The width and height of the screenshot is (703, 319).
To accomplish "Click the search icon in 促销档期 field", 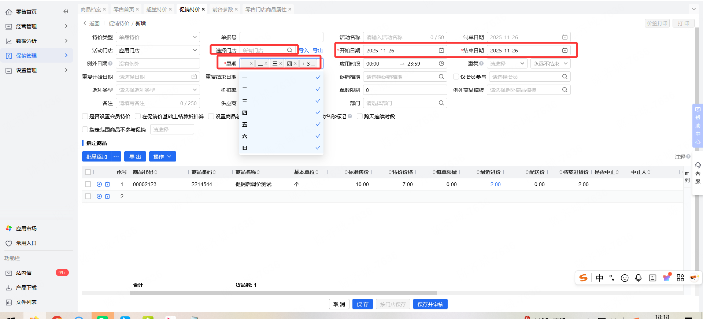I will pyautogui.click(x=441, y=77).
